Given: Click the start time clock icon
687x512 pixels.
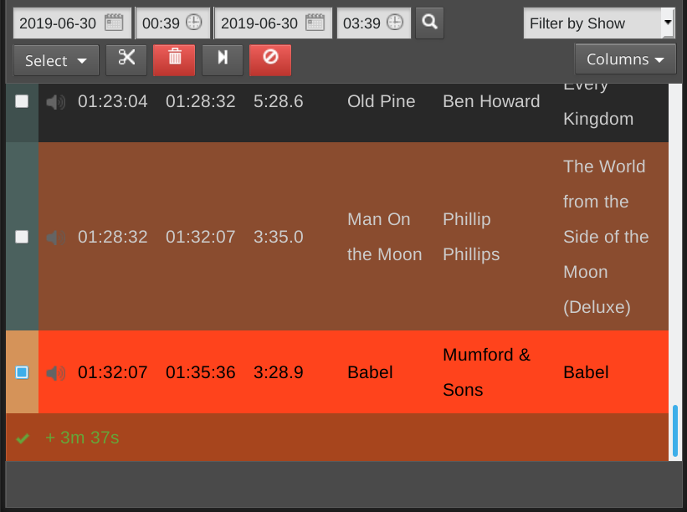Looking at the screenshot, I should pyautogui.click(x=194, y=23).
